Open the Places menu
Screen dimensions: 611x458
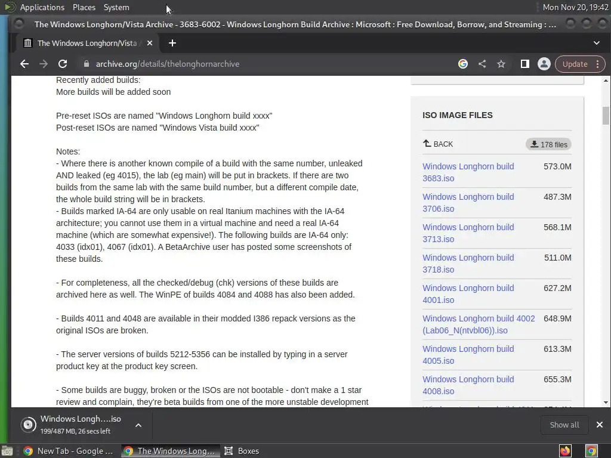click(x=84, y=7)
